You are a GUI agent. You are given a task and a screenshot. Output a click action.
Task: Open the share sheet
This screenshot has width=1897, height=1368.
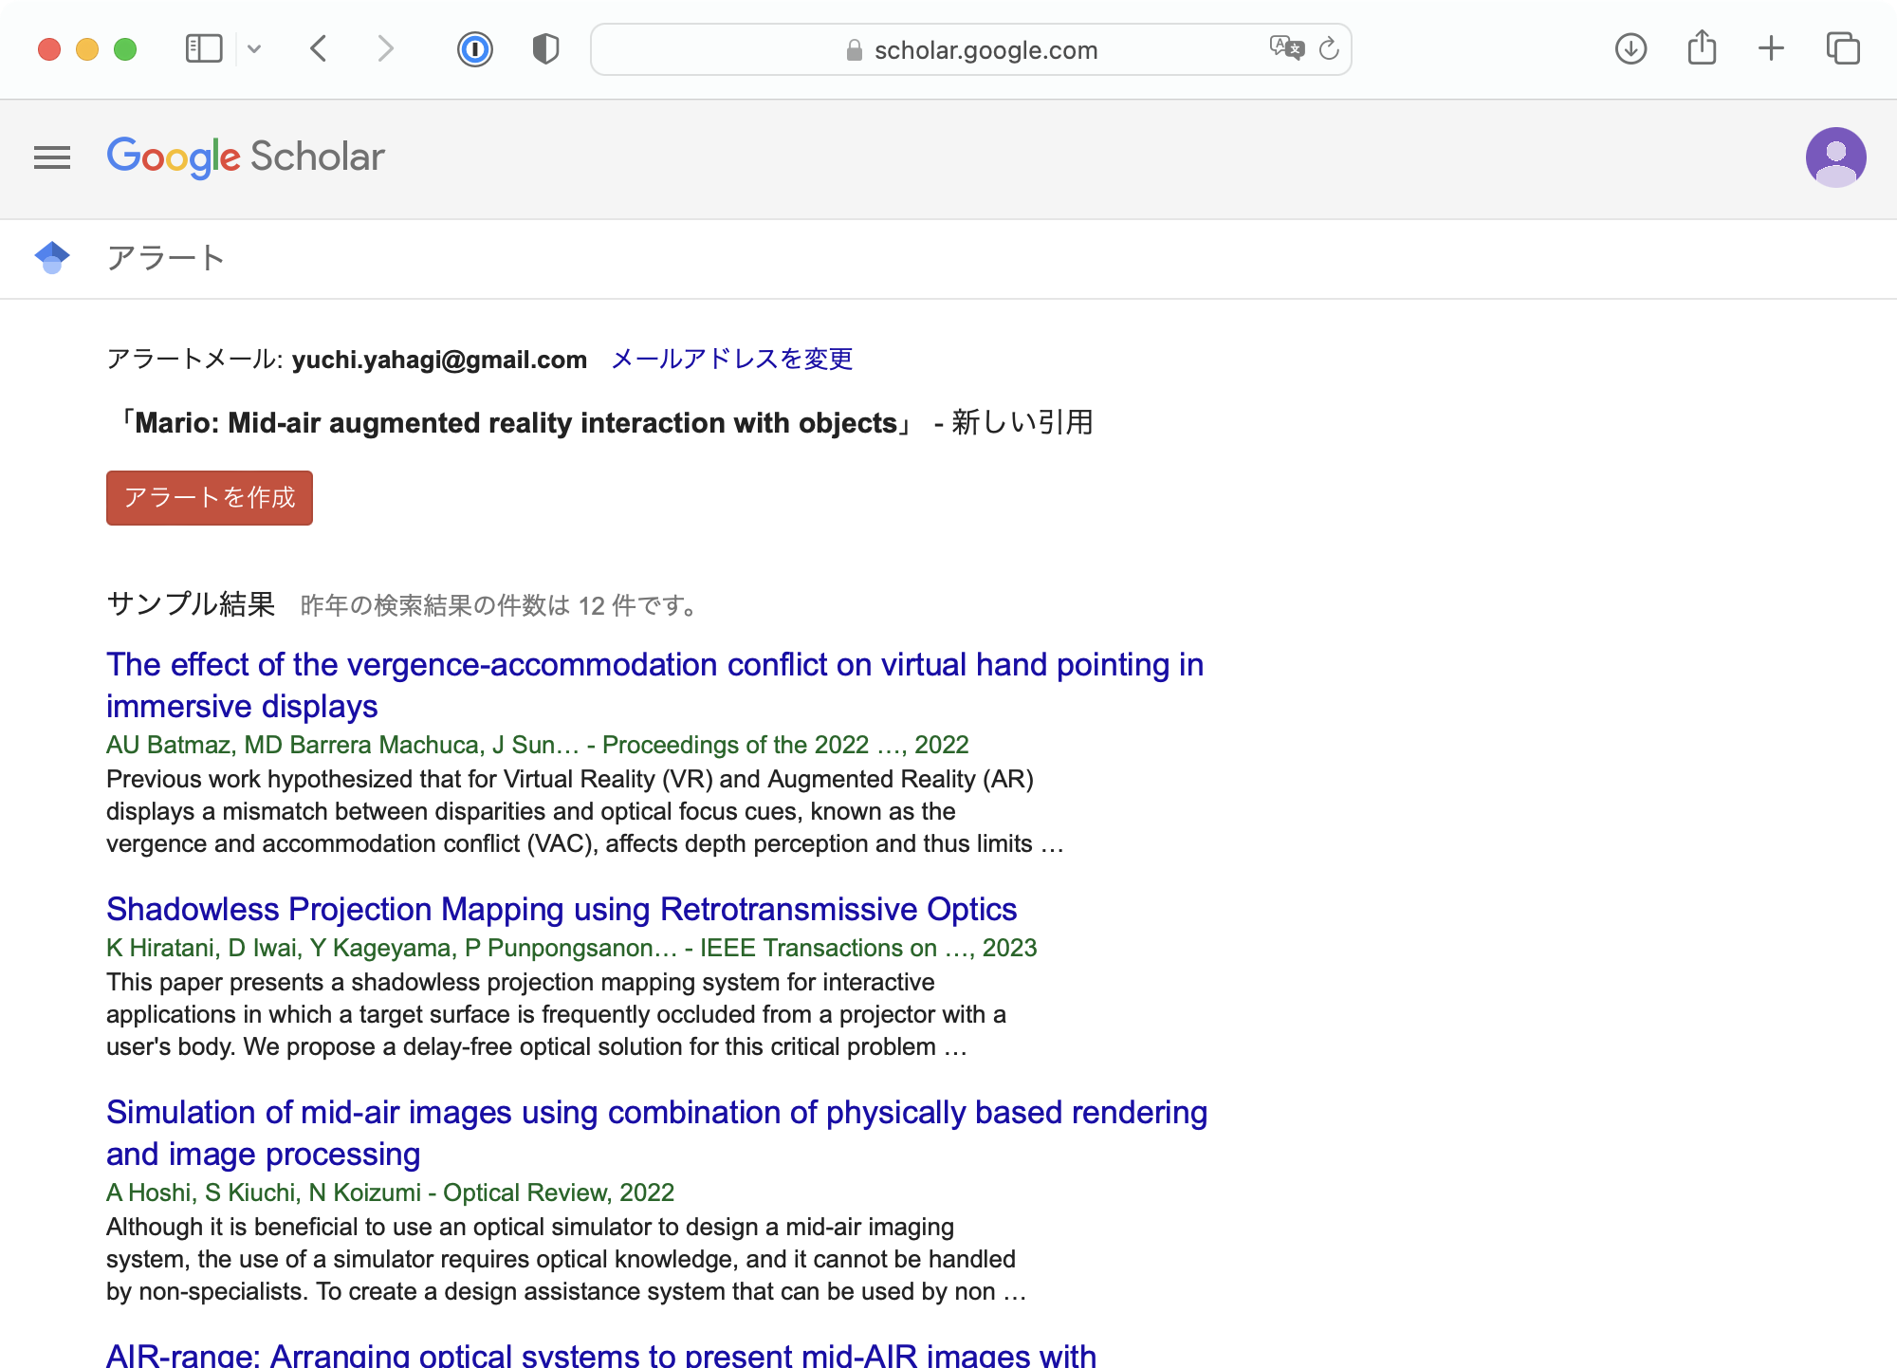(1702, 48)
